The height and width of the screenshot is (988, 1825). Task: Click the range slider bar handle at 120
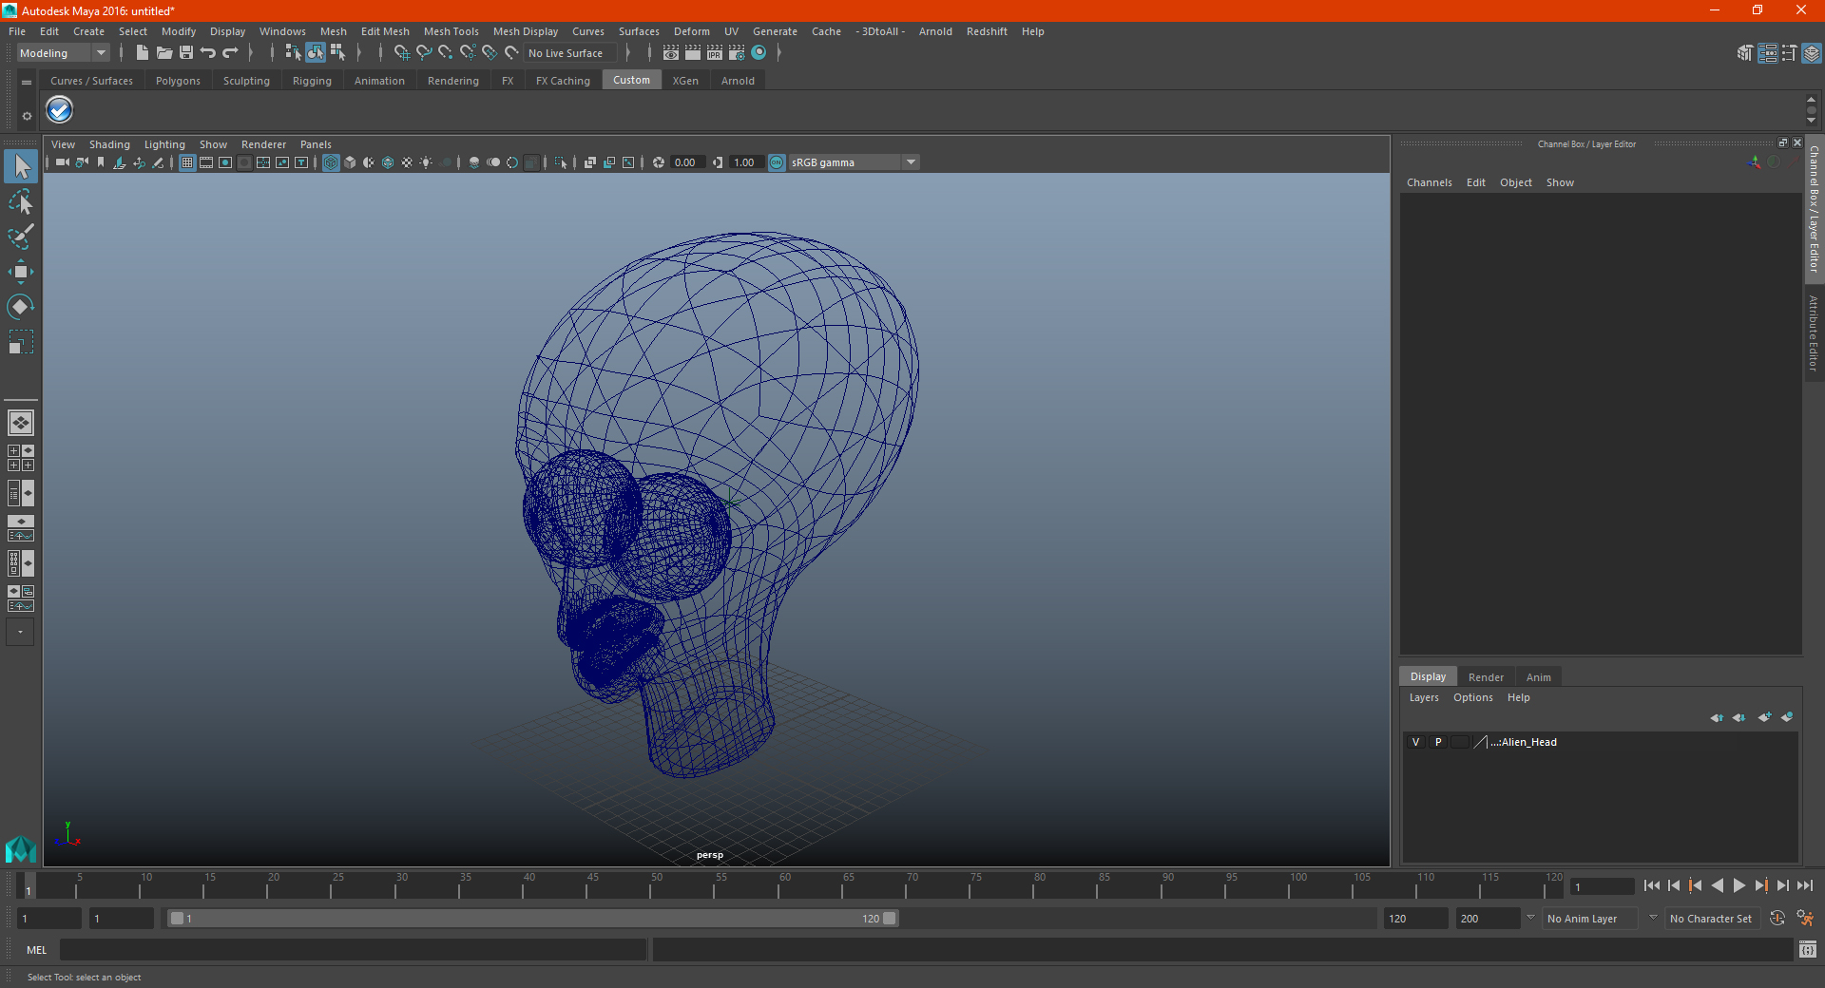[x=889, y=919]
